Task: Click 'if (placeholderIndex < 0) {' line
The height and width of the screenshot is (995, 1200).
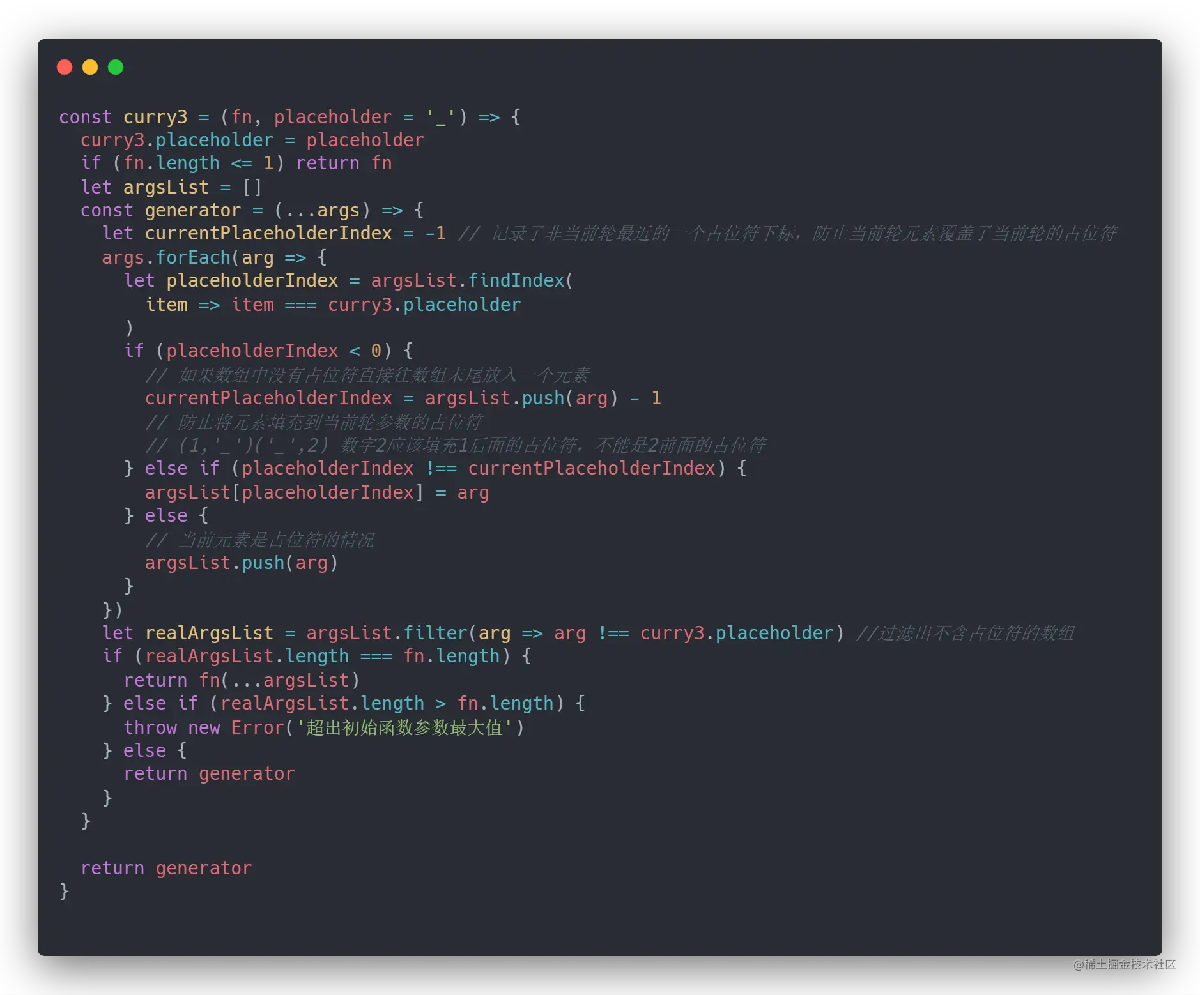Action: pyautogui.click(x=268, y=351)
